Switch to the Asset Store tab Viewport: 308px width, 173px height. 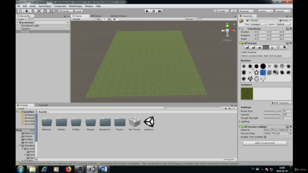point(118,16)
